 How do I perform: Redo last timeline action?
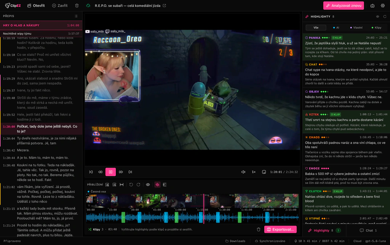click(138, 184)
